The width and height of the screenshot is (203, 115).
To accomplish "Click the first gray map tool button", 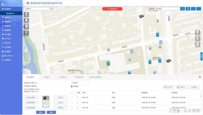I will point(26,15).
